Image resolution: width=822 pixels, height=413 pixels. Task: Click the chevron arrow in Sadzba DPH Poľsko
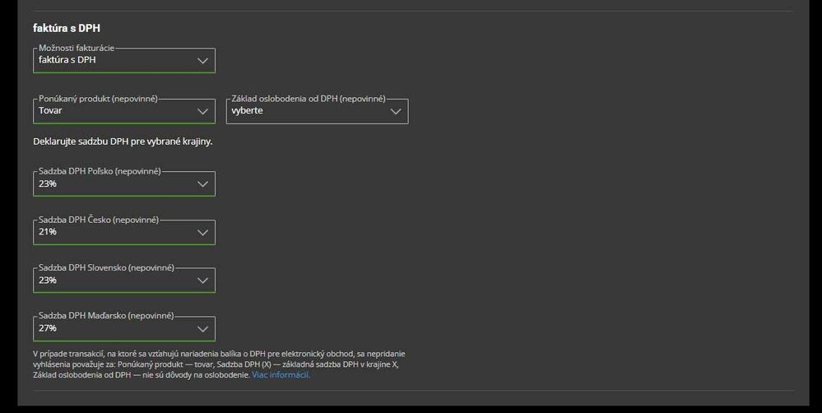(203, 184)
